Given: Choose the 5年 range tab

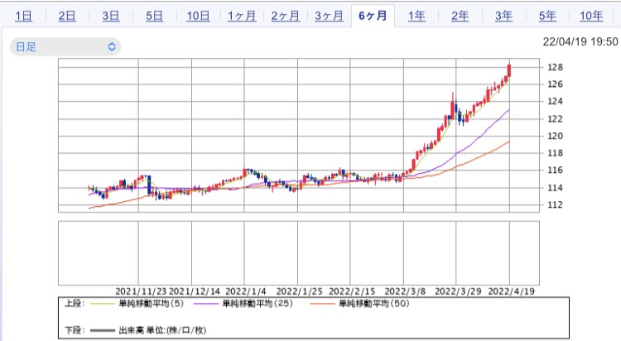Looking at the screenshot, I should 547,16.
